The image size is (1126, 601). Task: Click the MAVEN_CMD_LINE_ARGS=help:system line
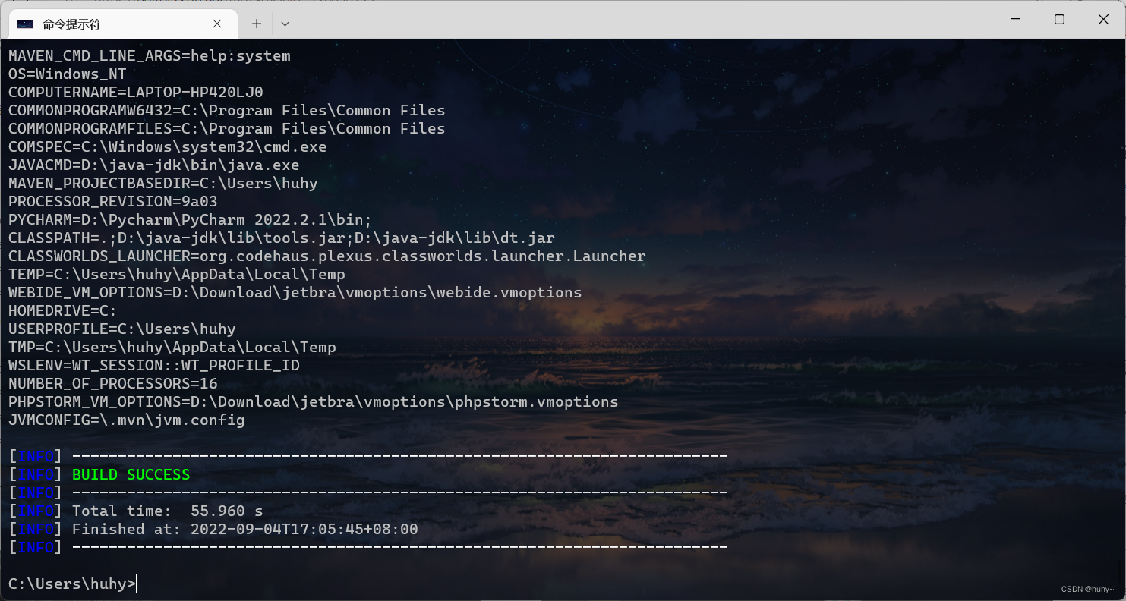click(150, 55)
